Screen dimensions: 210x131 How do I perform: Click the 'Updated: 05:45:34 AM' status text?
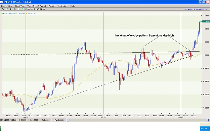[x=35, y=9]
